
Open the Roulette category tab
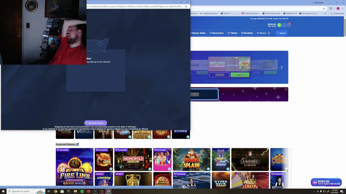click(247, 33)
